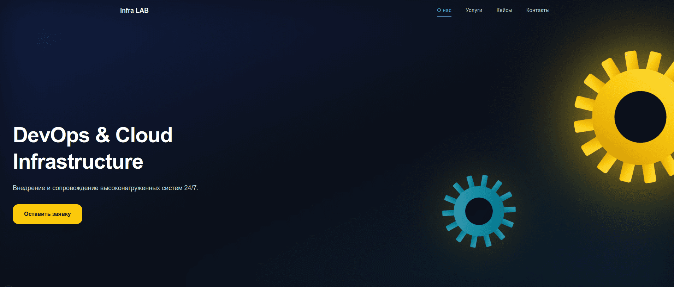Open the Кейсы page

click(504, 10)
